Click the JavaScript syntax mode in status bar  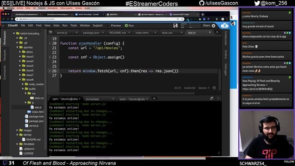coord(189,88)
